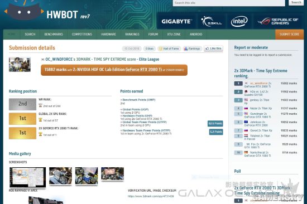Open the XTU ZONE menu item

click(x=174, y=34)
